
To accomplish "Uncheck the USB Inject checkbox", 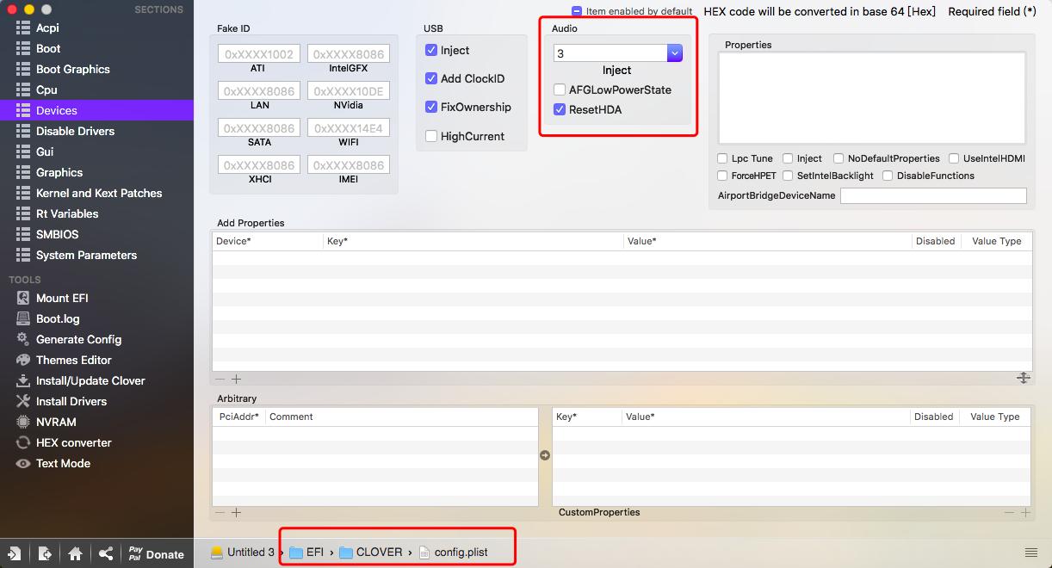I will [x=431, y=50].
